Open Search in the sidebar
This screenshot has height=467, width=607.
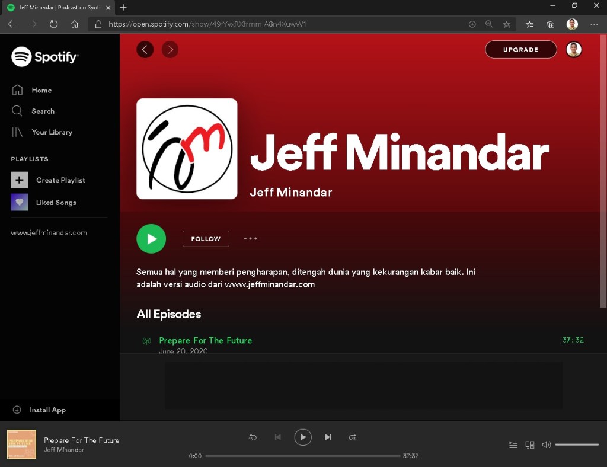43,111
